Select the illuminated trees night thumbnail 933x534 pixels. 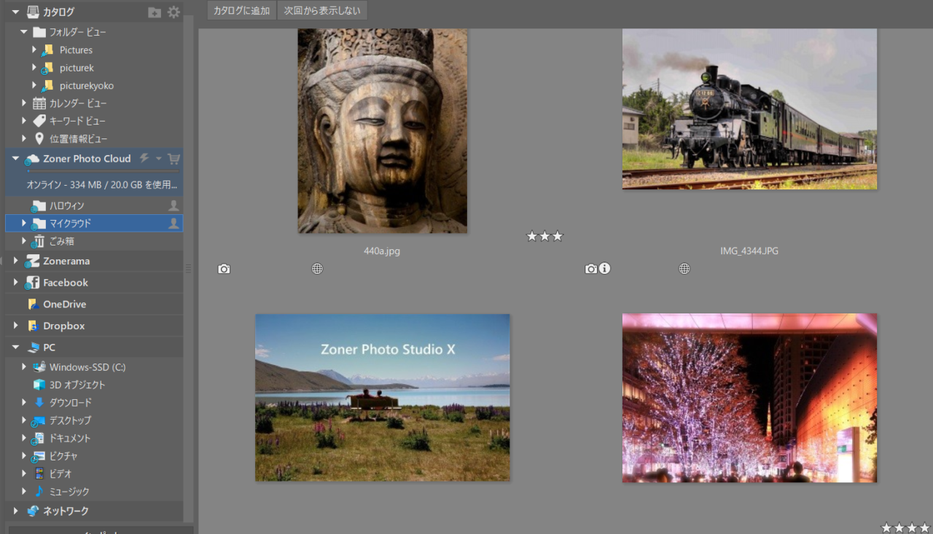(x=749, y=398)
